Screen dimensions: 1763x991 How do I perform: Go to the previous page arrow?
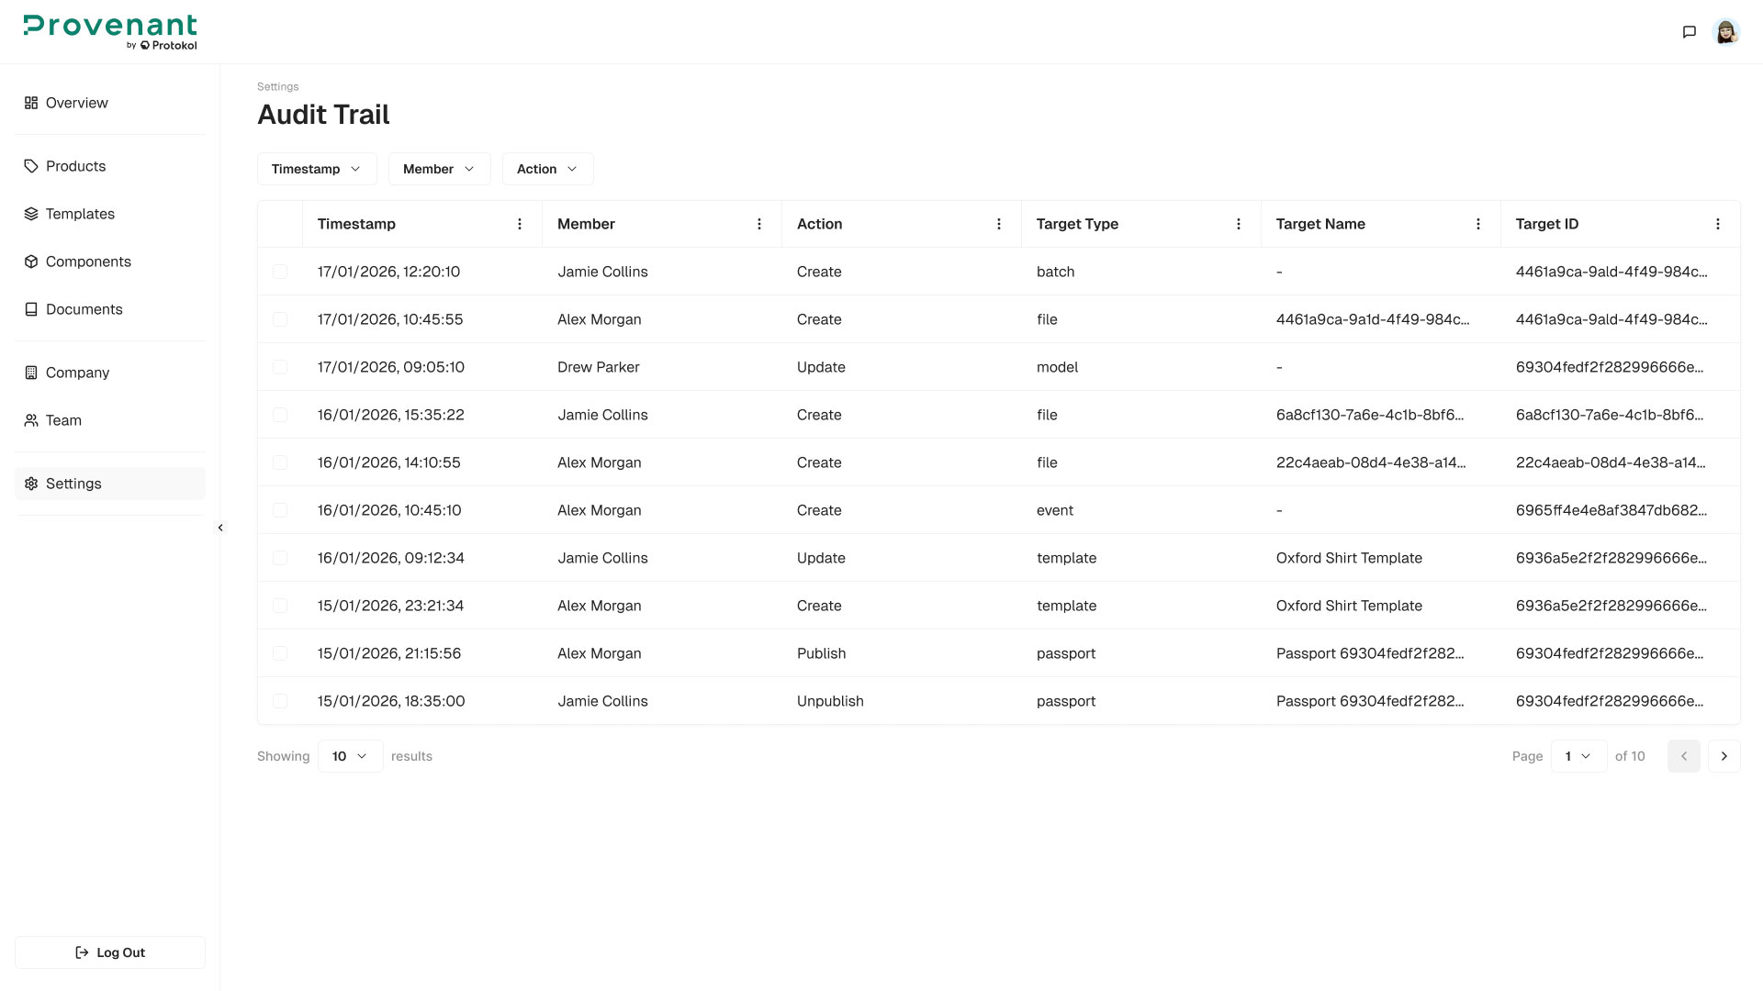pyautogui.click(x=1684, y=756)
